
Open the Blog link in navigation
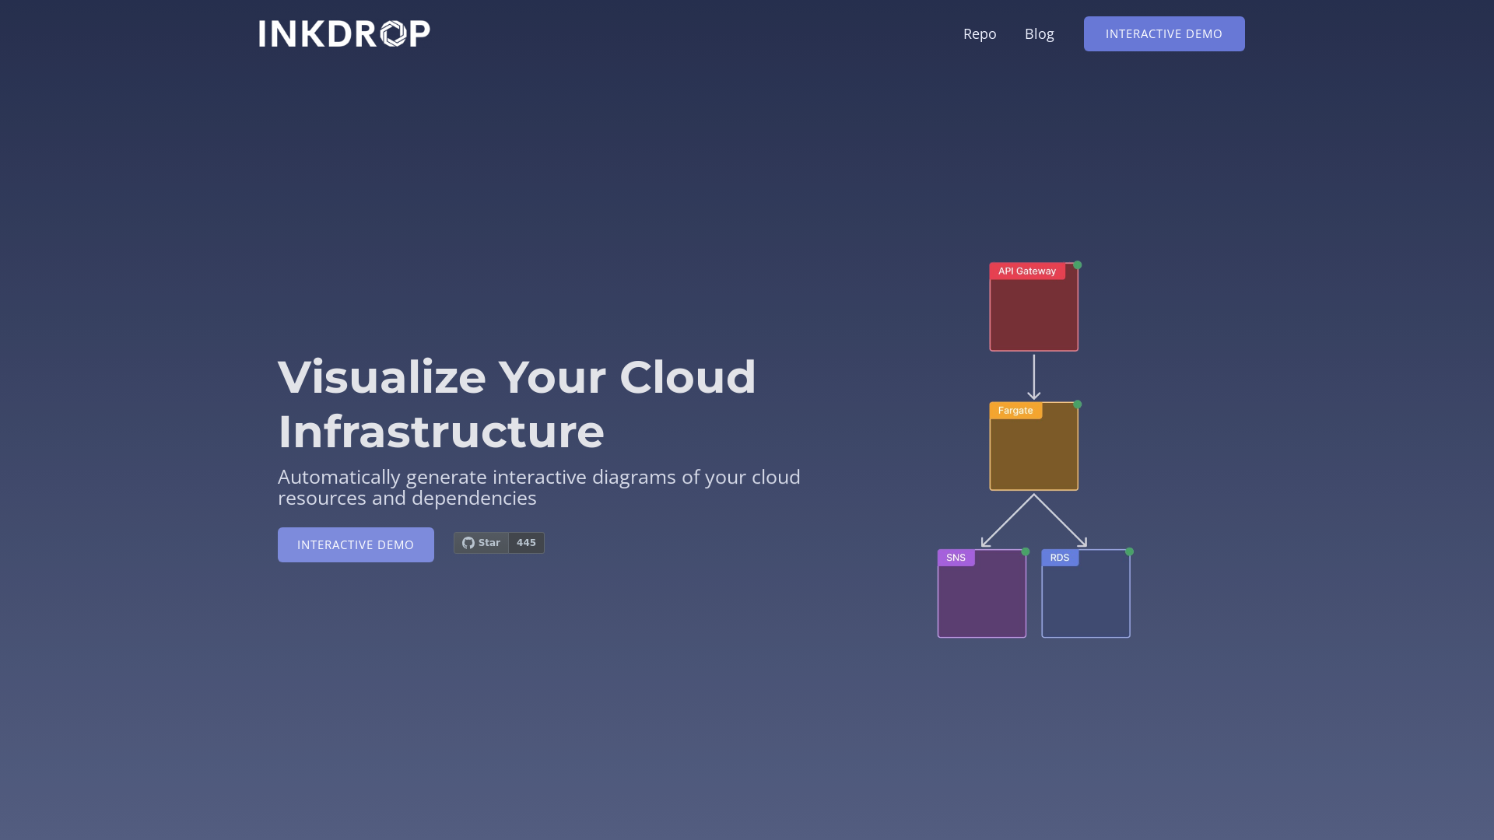point(1040,33)
